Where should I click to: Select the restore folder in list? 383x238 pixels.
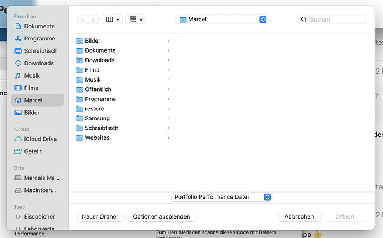[x=94, y=109]
